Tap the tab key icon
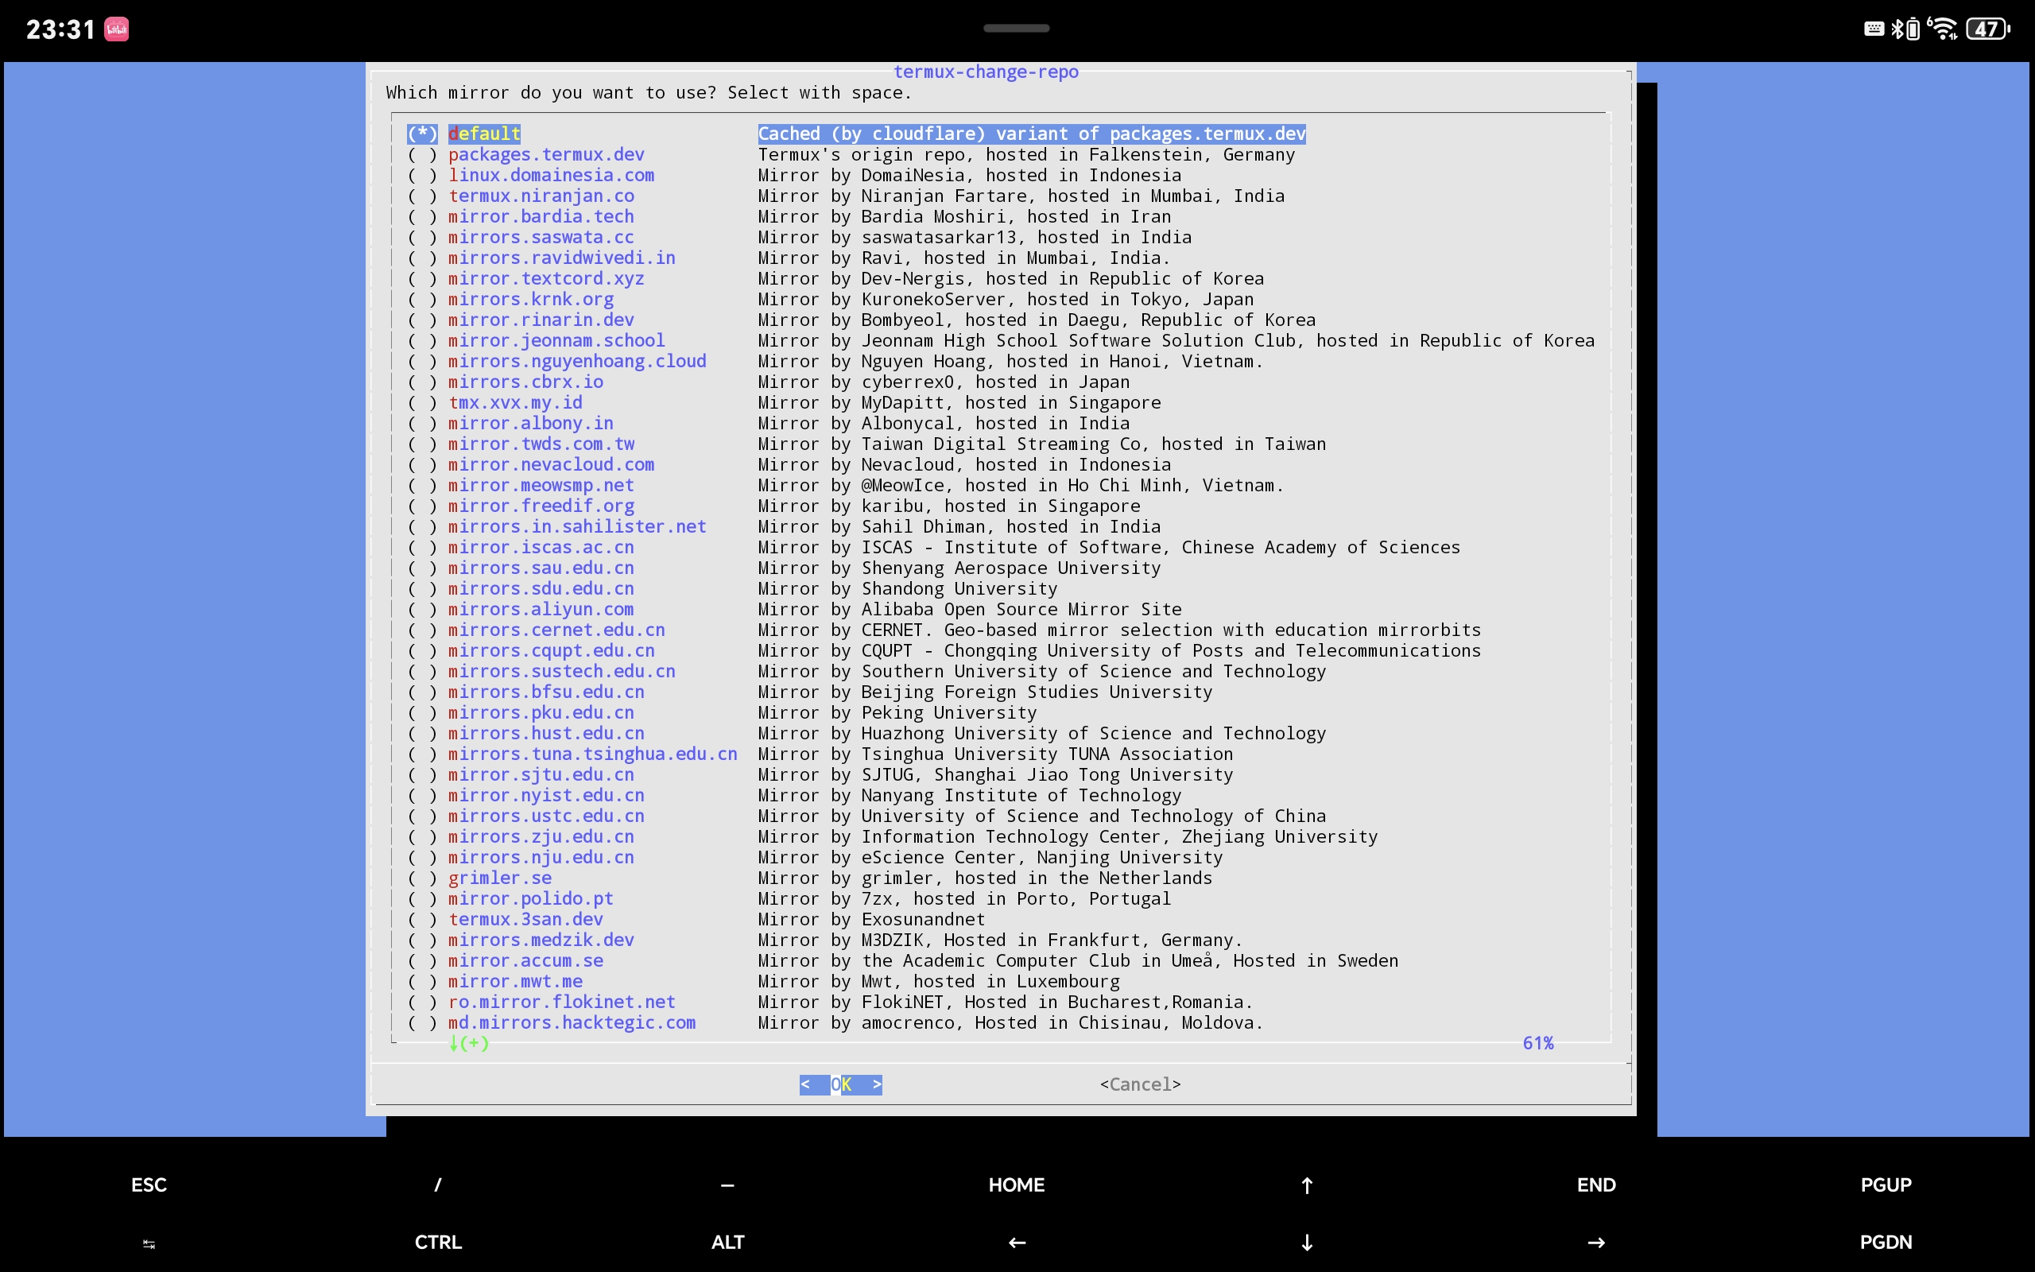The width and height of the screenshot is (2035, 1272). click(149, 1243)
